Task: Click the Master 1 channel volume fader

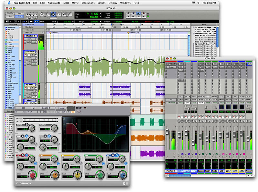Action: pos(167,132)
